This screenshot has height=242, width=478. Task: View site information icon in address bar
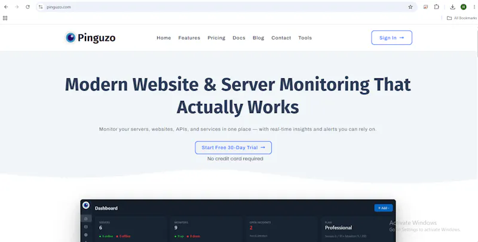click(x=41, y=7)
